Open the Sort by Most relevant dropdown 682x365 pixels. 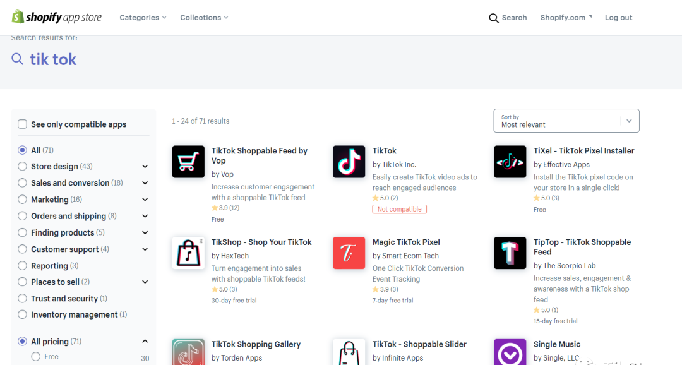click(566, 121)
